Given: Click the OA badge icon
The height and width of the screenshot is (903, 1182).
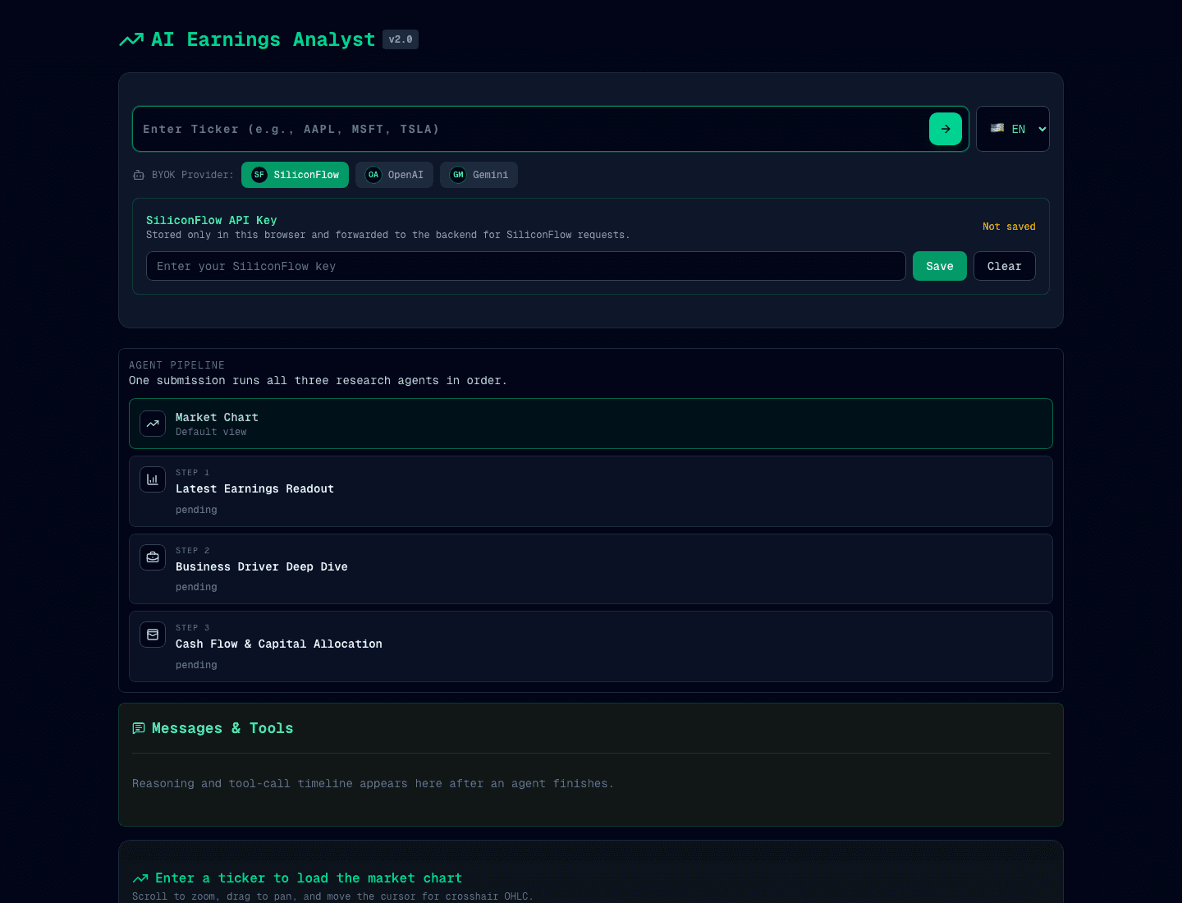Looking at the screenshot, I should 373,175.
